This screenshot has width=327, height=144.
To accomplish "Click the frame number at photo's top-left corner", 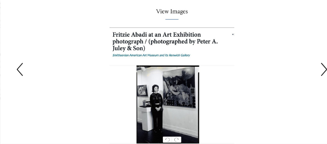I will tap(140, 67).
